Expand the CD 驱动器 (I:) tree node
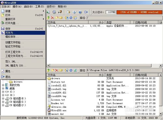The image size is (163, 120). point(3,102)
